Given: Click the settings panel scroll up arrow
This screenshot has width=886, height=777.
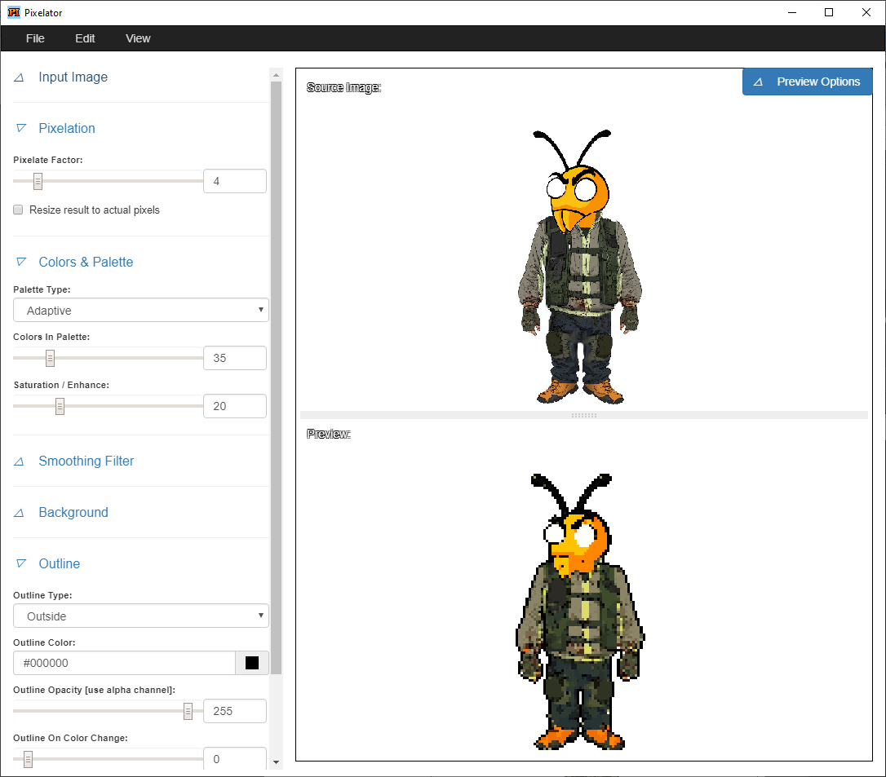Looking at the screenshot, I should pyautogui.click(x=276, y=74).
